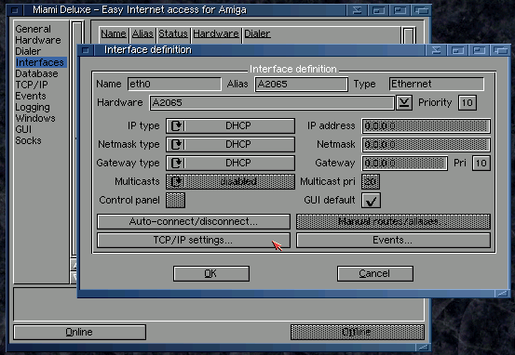Viewport: 515px width, 355px height.
Task: Toggle the GUI default checkbox
Action: coord(371,201)
